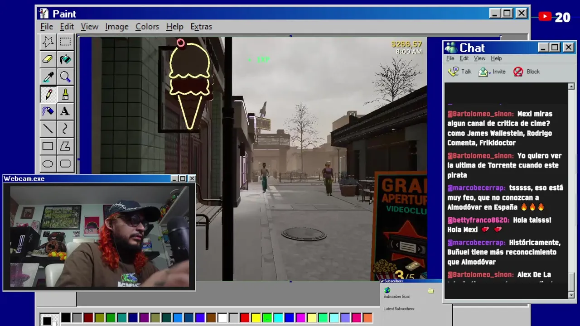Pick the orange color swatch
This screenshot has height=326, width=580.
click(x=367, y=318)
